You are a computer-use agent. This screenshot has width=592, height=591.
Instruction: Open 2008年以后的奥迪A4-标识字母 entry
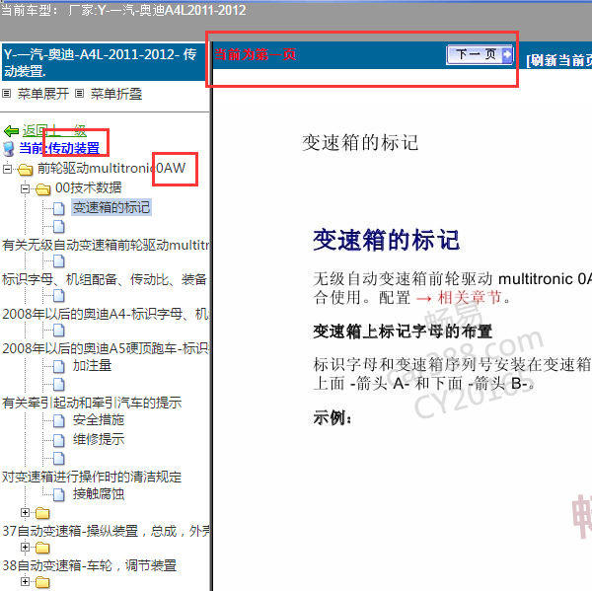[x=106, y=314]
